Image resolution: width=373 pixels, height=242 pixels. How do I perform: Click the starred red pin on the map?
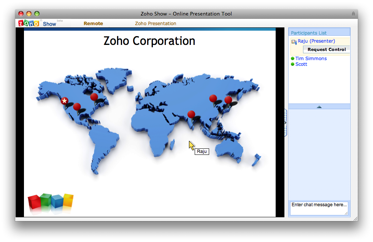65,101
